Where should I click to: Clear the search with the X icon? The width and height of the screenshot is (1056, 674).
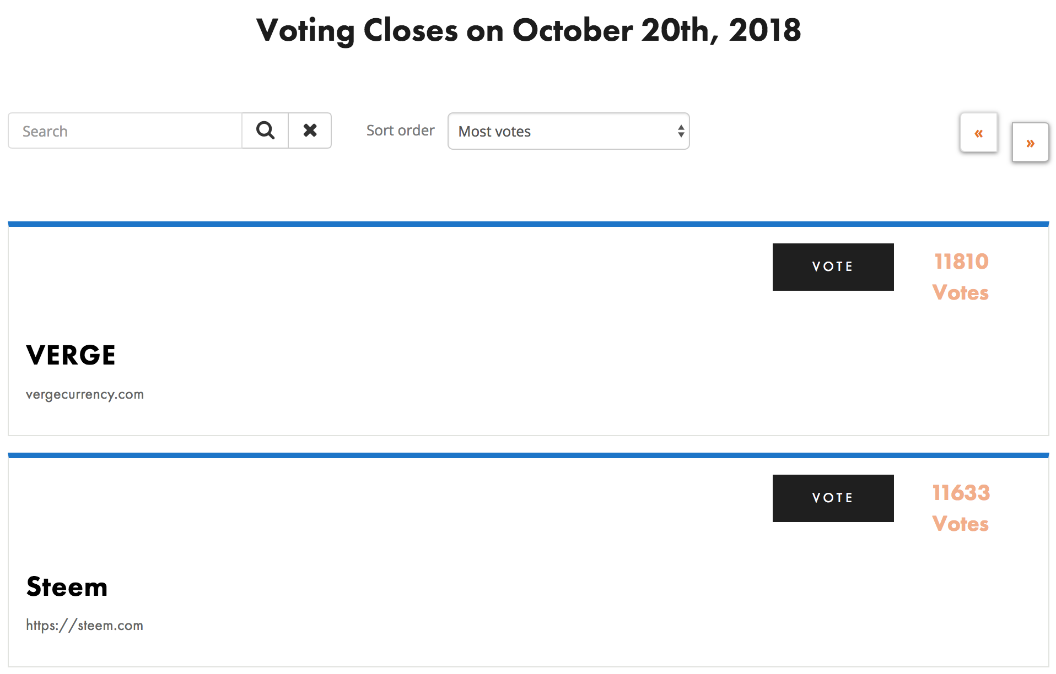click(x=310, y=131)
